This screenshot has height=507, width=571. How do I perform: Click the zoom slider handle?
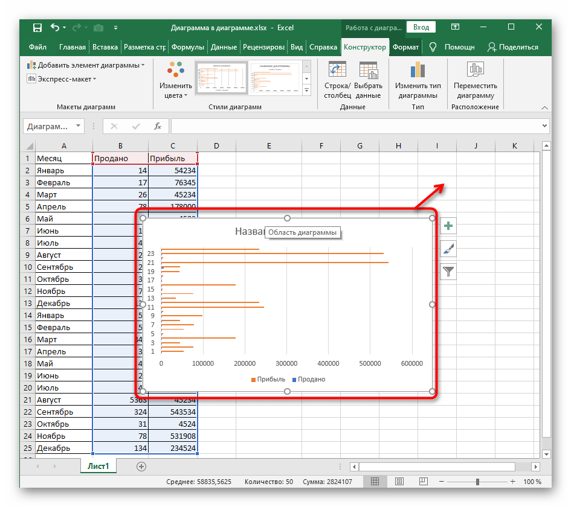tap(477, 482)
